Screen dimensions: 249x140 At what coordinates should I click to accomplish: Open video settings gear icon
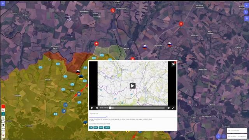click(x=168, y=108)
